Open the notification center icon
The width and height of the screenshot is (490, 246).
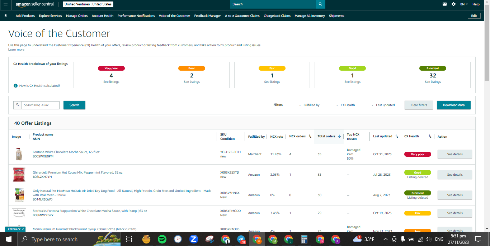tap(478, 239)
